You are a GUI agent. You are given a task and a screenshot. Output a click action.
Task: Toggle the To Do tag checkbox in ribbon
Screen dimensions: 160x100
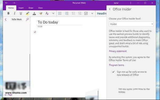86,13
